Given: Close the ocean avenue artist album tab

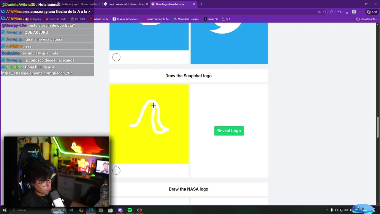Looking at the screenshot, I should 147,4.
